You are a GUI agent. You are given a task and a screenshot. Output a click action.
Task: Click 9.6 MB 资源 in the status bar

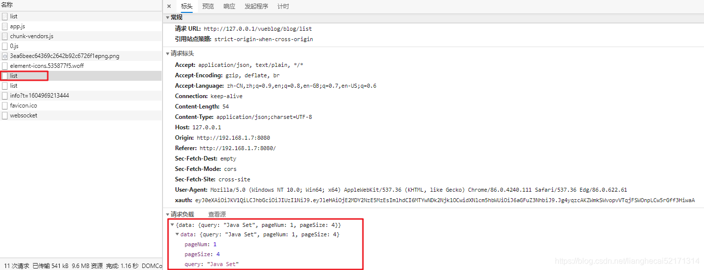point(88,266)
